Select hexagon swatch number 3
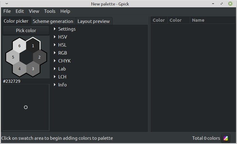 coord(33,69)
